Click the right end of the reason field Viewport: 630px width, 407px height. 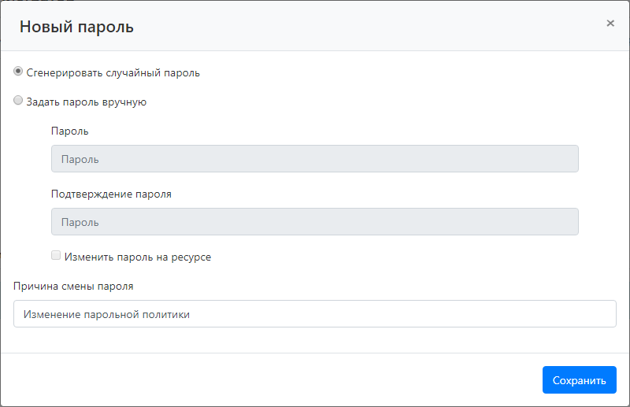coord(598,314)
